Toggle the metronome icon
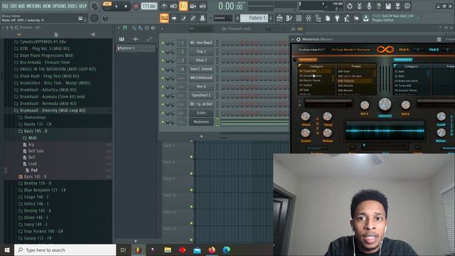 point(164,6)
